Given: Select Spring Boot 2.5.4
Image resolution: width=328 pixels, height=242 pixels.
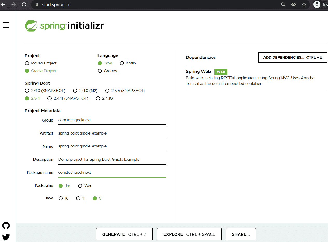Looking at the screenshot, I should [x=32, y=98].
